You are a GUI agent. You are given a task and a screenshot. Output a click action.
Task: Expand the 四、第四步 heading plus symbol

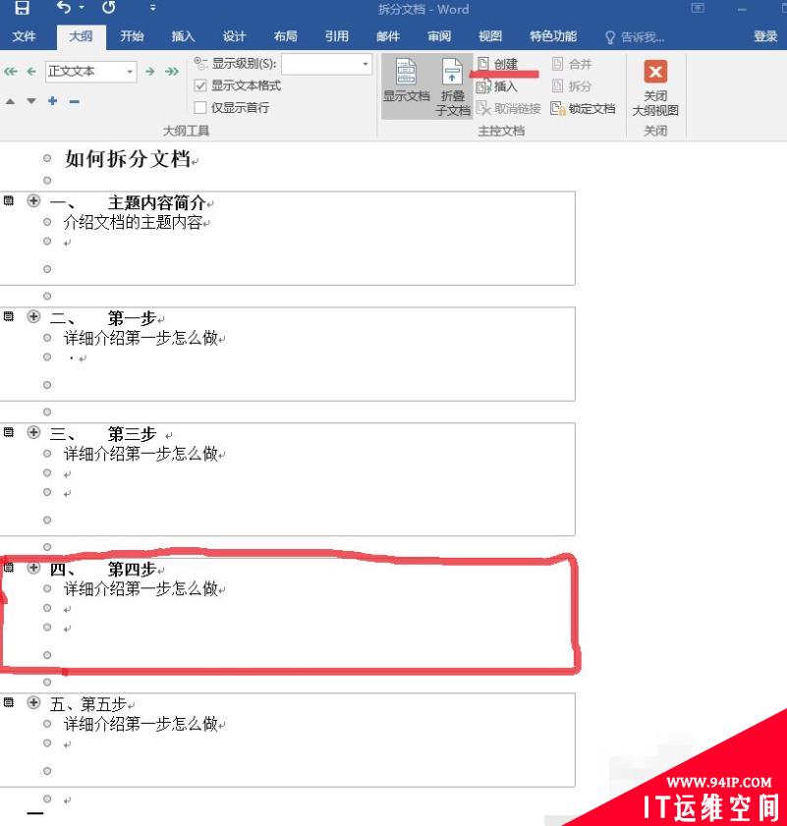(33, 568)
